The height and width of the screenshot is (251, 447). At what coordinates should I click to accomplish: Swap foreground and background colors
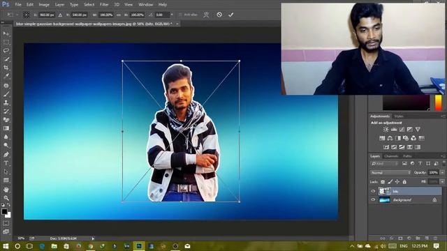9,204
